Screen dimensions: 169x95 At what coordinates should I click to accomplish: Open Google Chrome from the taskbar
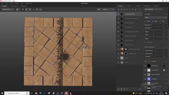click(53, 93)
